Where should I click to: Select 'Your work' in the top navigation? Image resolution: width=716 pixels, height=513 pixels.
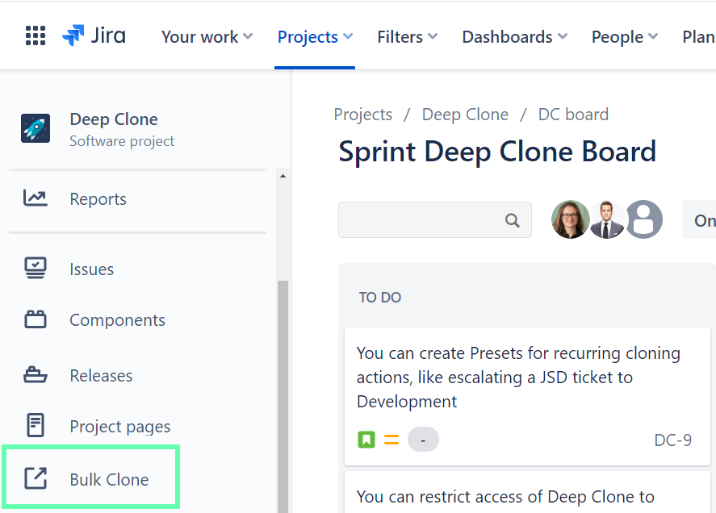pyautogui.click(x=206, y=37)
